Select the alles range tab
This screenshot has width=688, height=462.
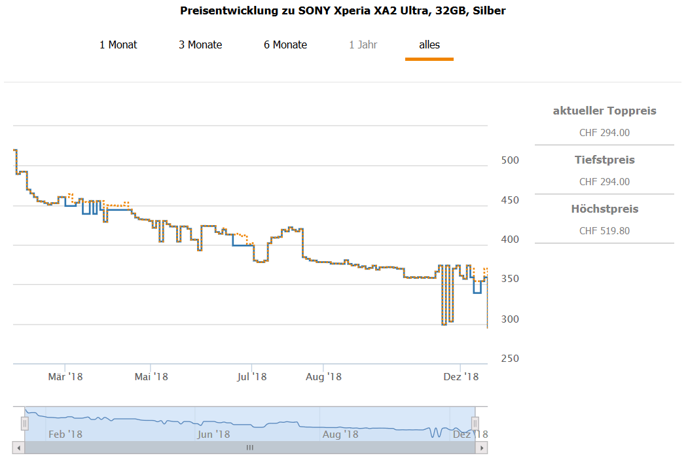(x=429, y=45)
